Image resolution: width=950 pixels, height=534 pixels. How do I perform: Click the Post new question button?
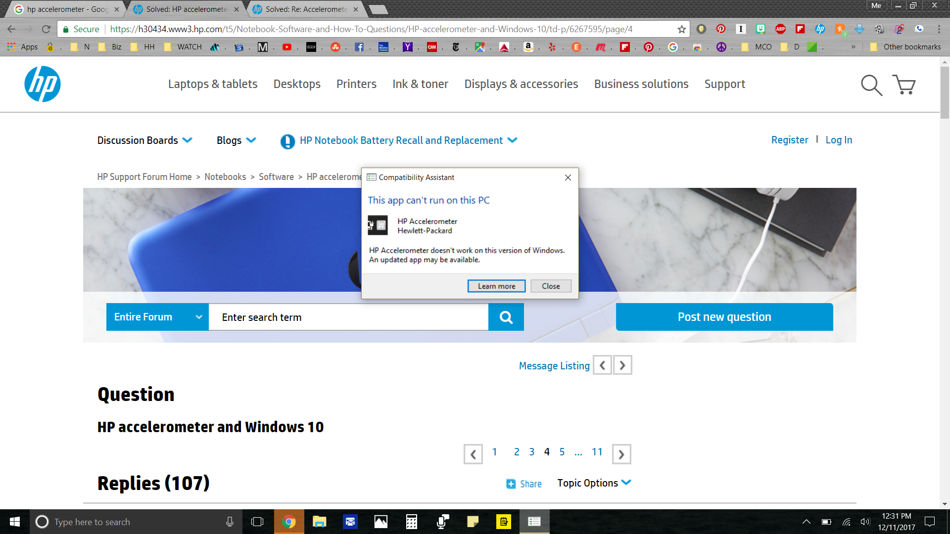pyautogui.click(x=724, y=317)
